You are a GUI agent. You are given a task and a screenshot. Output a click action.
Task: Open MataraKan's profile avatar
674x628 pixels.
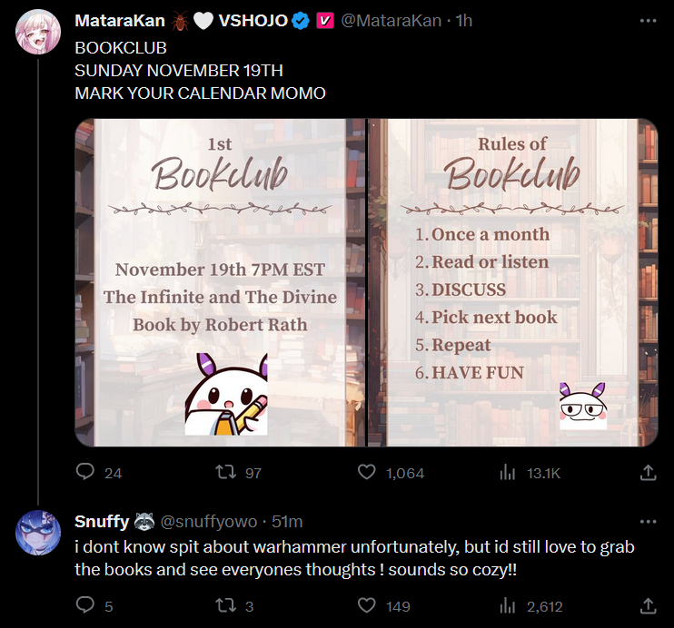tap(38, 32)
